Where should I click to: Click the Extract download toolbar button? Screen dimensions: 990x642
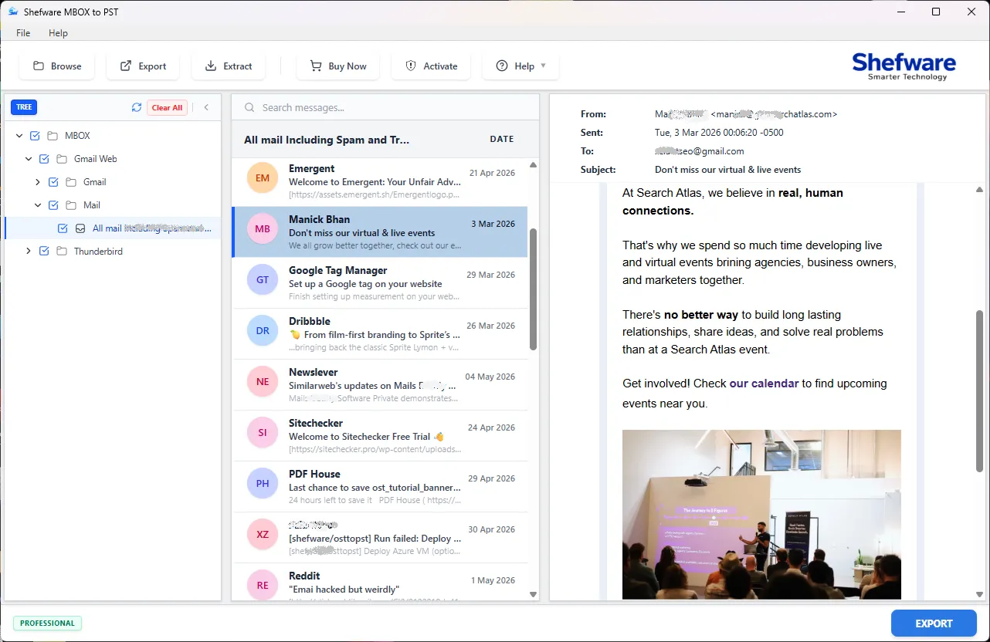pos(229,66)
